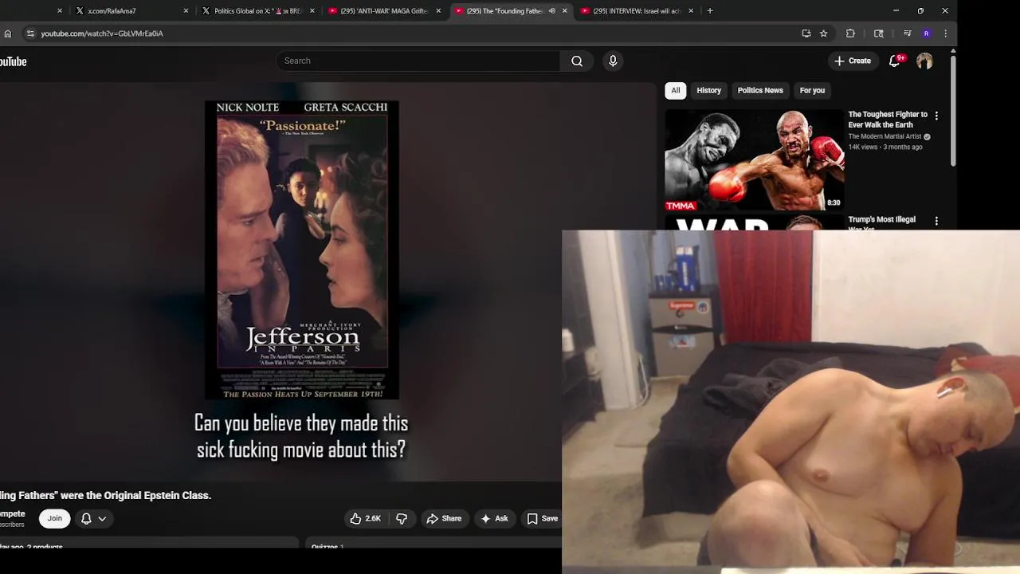Share the video via Share button
The image size is (1020, 574).
[x=444, y=518]
